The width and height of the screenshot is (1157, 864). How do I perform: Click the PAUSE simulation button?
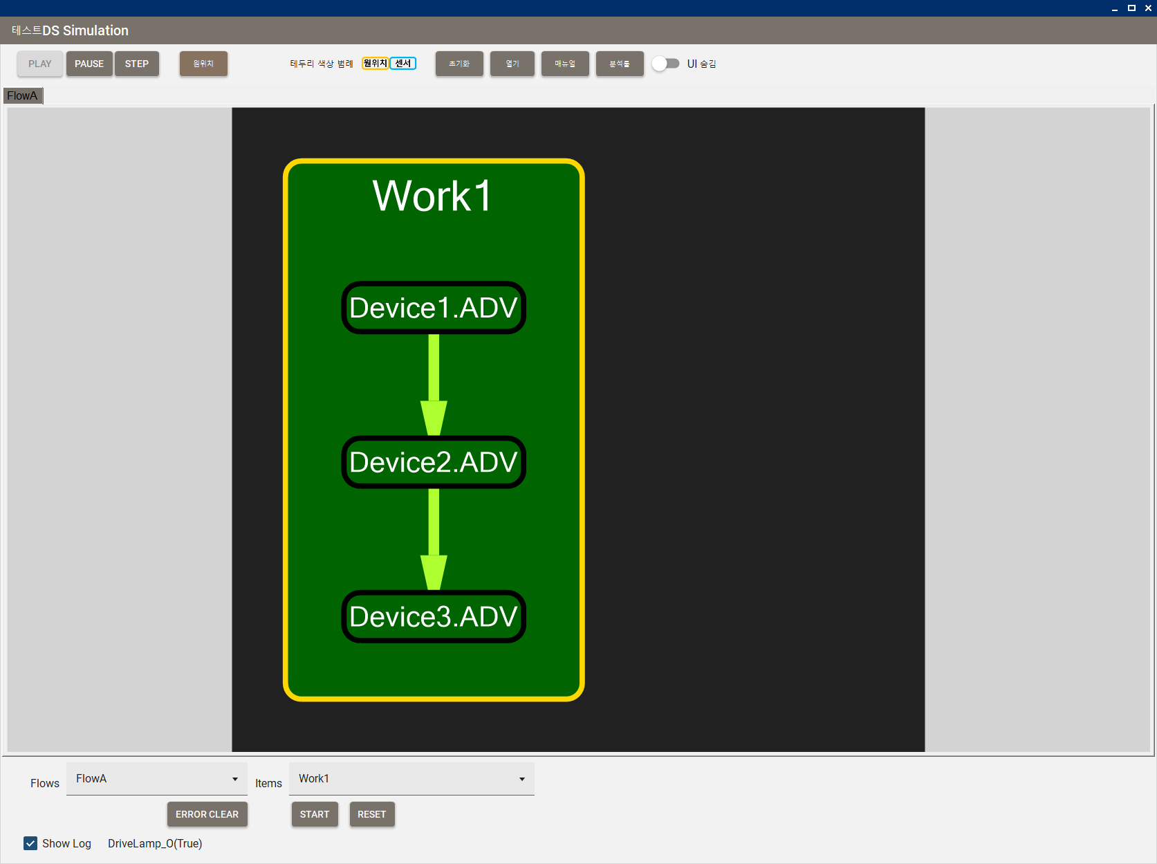tap(89, 64)
